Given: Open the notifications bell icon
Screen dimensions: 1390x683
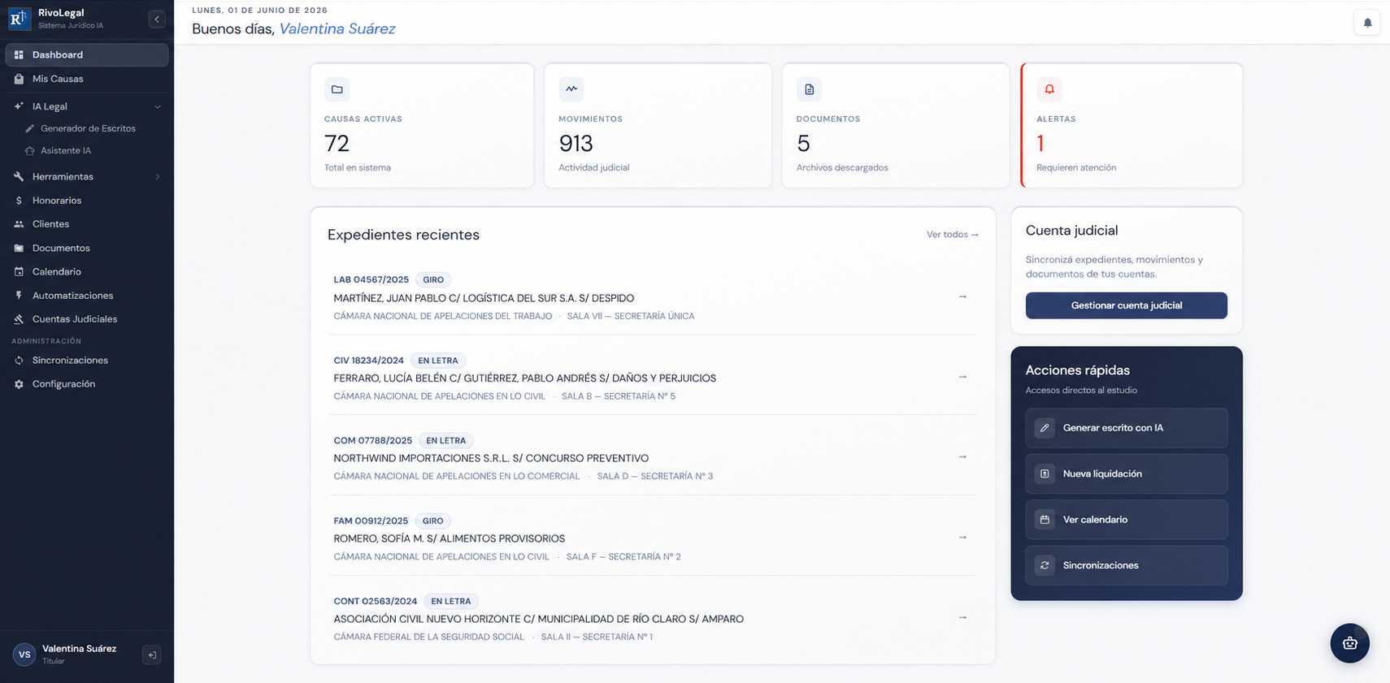Looking at the screenshot, I should (x=1367, y=23).
